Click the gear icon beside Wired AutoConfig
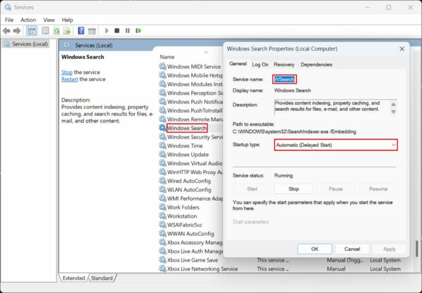The image size is (422, 293). pyautogui.click(x=162, y=181)
